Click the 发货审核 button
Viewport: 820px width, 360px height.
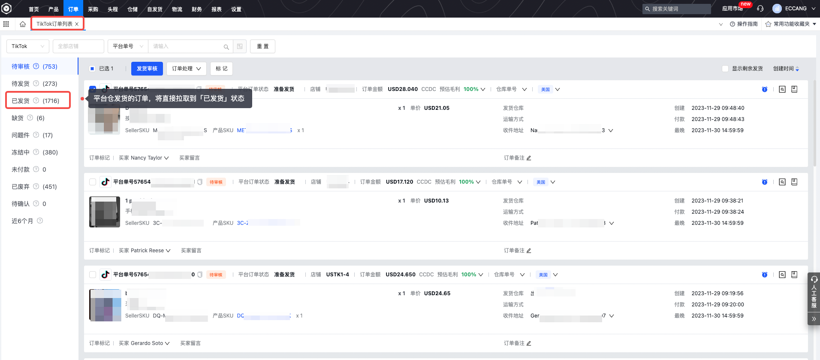pyautogui.click(x=147, y=69)
